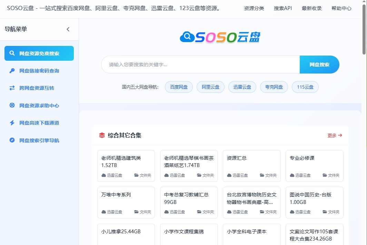Click the SOSO云盘 cloud logo
Screen dimensions: 367x245
[220, 37]
